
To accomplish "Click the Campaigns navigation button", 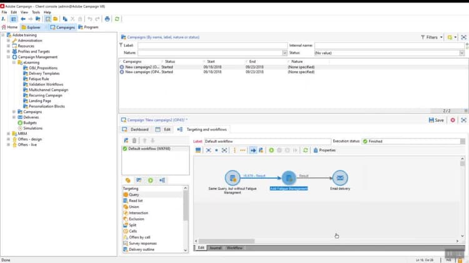I will coord(62,27).
